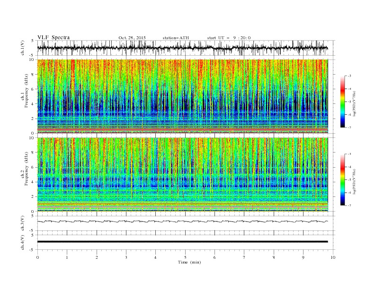Click the ch.4 thick black trace
The image size is (375, 289).
[x=183, y=242]
